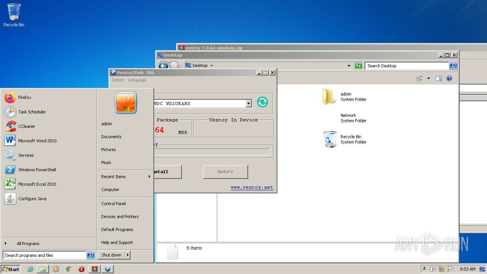
Task: Open the recent pages dropdown beside Forward button
Action: pos(181,66)
